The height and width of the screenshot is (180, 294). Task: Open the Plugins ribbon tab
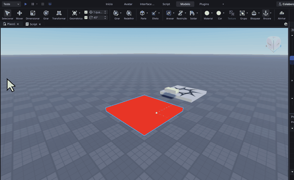[x=204, y=4]
